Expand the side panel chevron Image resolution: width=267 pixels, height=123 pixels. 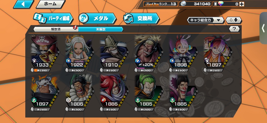(263, 28)
